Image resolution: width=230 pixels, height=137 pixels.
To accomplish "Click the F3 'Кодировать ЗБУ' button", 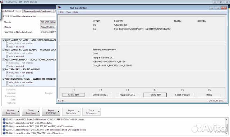I will [127, 95].
